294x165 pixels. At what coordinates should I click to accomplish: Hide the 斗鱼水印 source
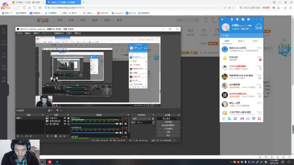point(65,118)
